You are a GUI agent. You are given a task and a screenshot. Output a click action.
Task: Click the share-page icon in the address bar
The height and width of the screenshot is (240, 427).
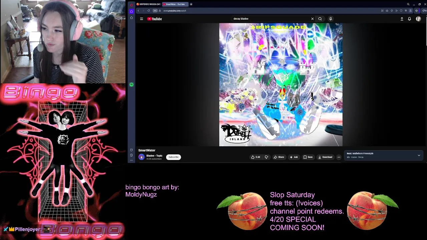click(x=382, y=11)
